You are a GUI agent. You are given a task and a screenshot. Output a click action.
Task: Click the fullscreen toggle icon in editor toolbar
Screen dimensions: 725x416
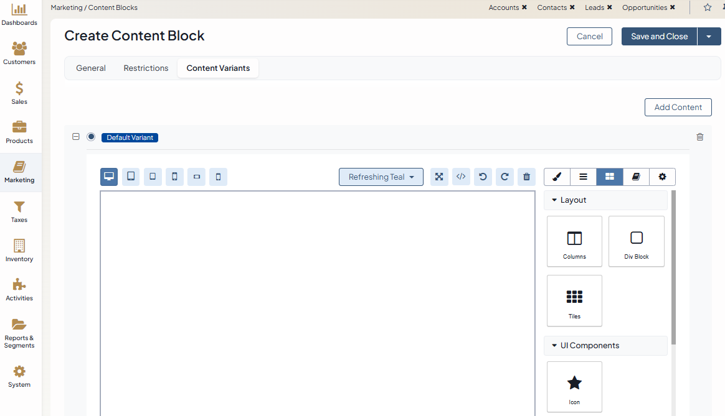[439, 177]
